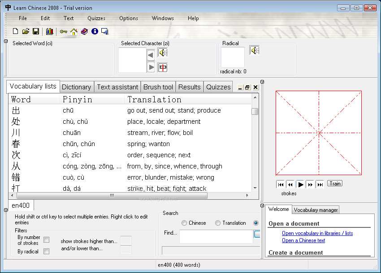Click scroll down arrow of vocabulary list
The height and width of the screenshot is (273, 381).
click(255, 188)
